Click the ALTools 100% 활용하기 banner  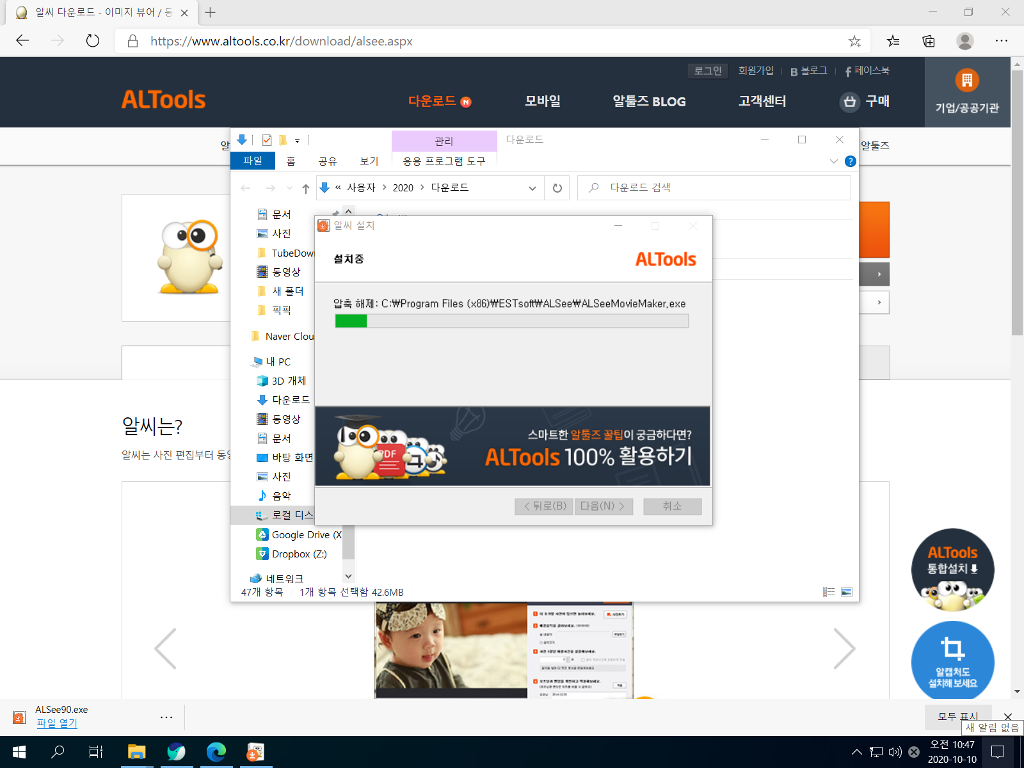513,446
